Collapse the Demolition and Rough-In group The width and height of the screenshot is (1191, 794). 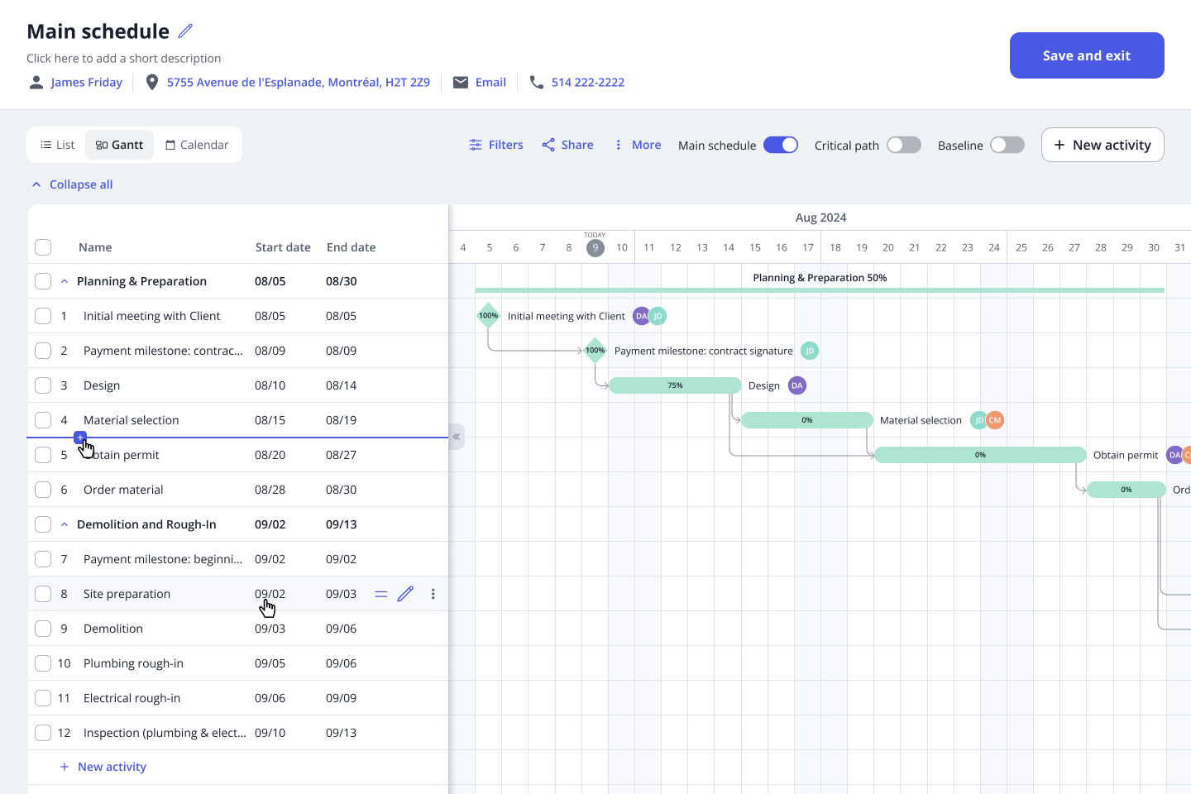click(65, 524)
